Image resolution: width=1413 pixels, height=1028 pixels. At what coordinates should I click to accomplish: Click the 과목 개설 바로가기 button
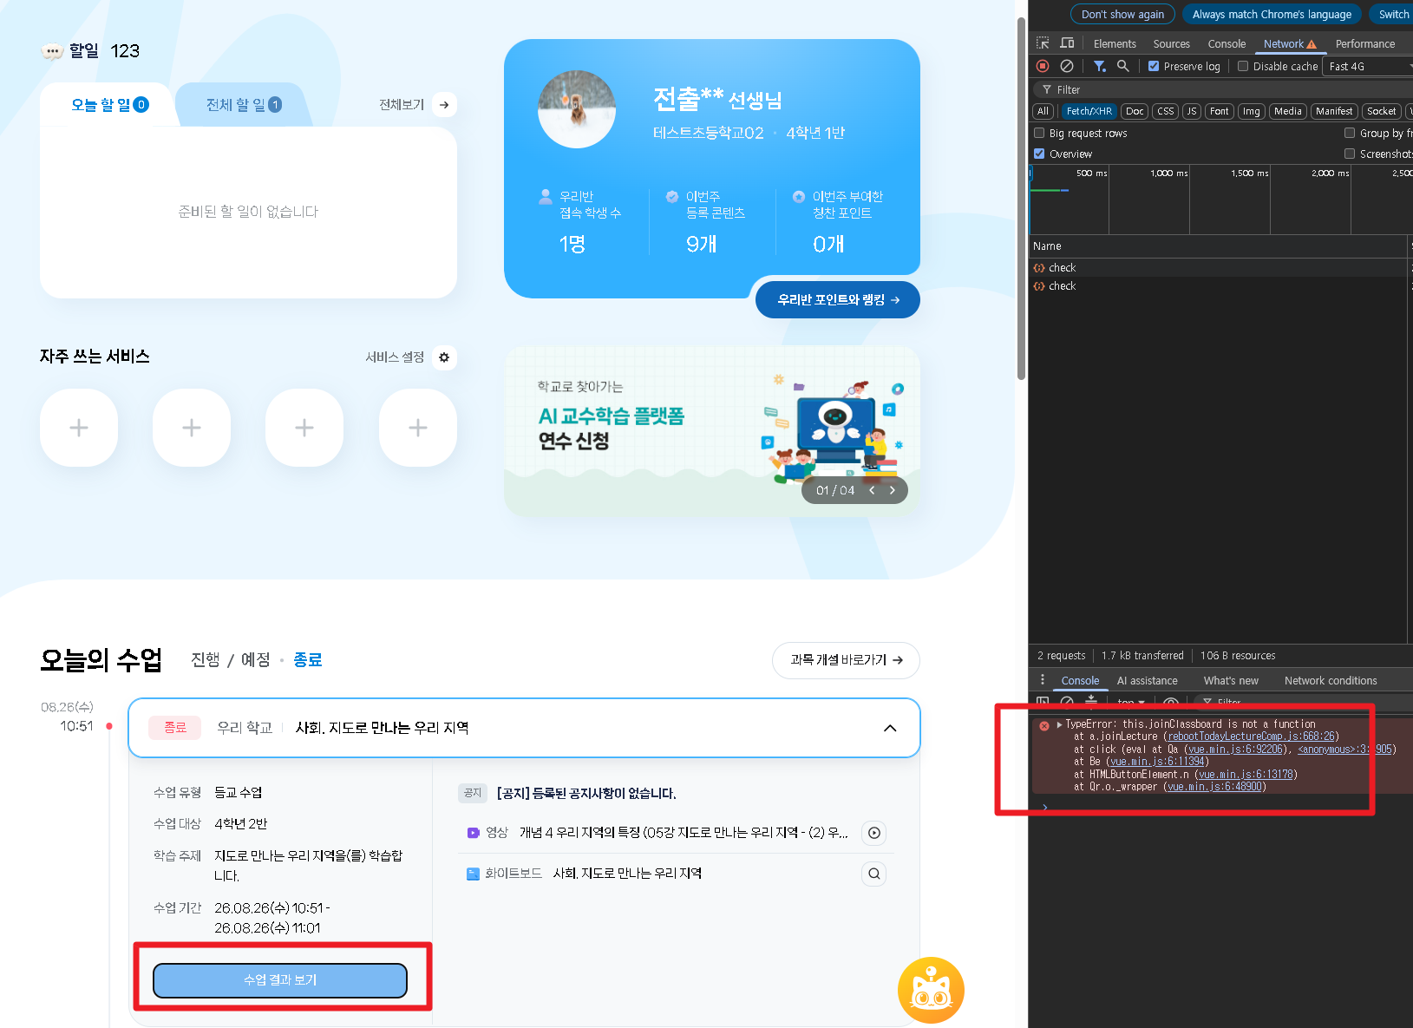coord(846,660)
